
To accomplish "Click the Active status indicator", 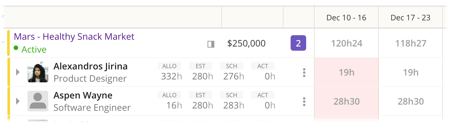I will pos(30,50).
